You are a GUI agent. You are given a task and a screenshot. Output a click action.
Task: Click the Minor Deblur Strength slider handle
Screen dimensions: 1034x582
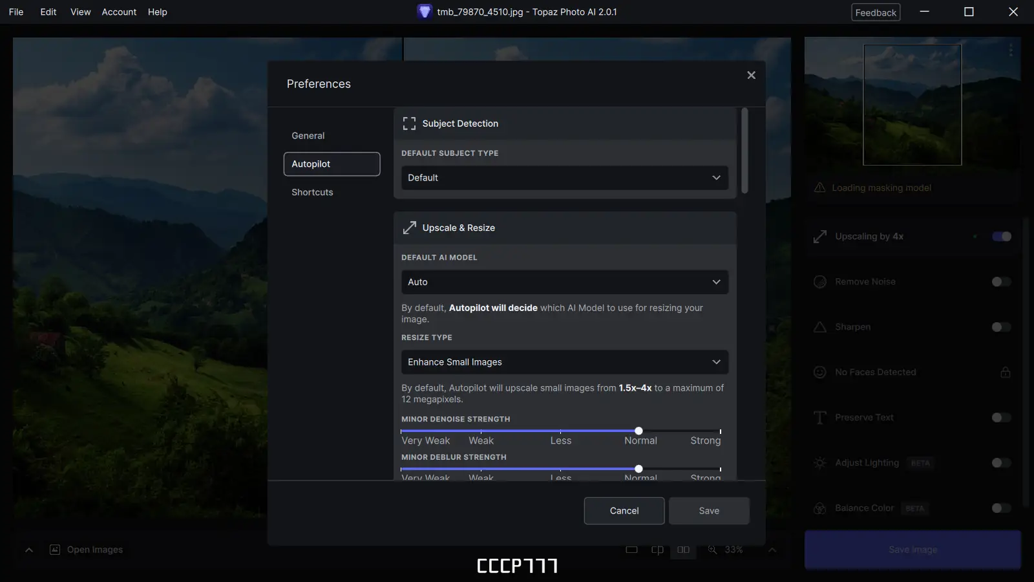click(638, 469)
